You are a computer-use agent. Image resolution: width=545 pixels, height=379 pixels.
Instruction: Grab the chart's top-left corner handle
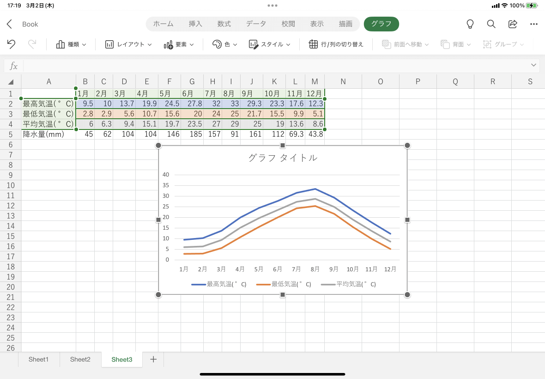pyautogui.click(x=158, y=145)
